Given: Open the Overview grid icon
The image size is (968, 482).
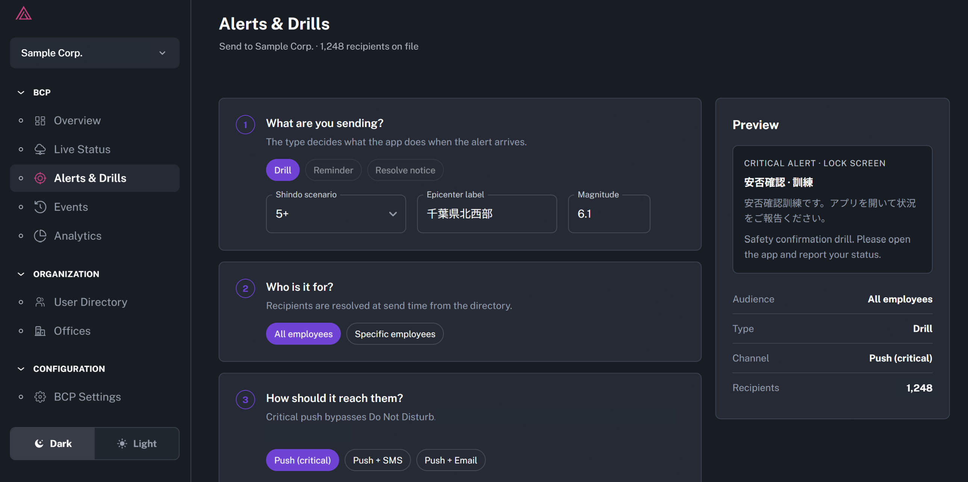Looking at the screenshot, I should (x=40, y=121).
